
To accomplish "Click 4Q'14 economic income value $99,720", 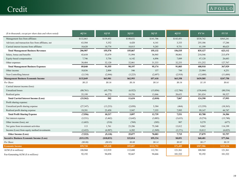I will tap(84, 146).
